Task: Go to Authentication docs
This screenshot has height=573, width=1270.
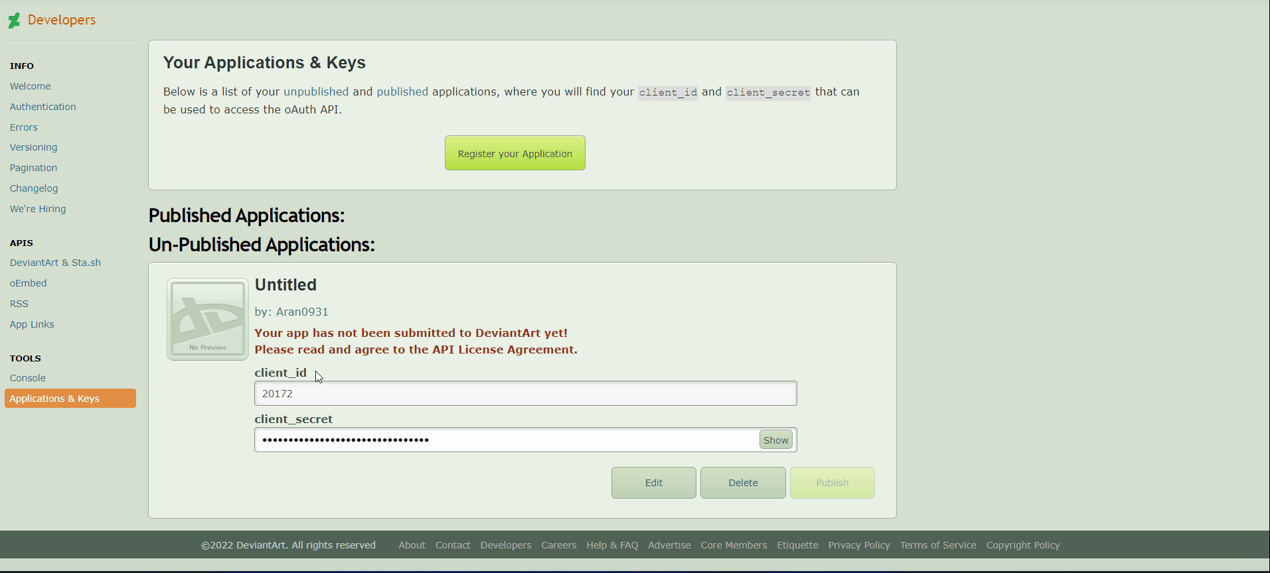Action: coord(43,107)
